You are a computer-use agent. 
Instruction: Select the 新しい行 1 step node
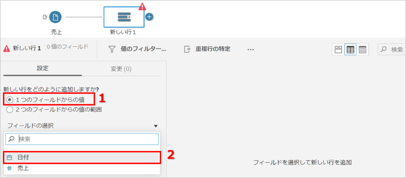124,17
